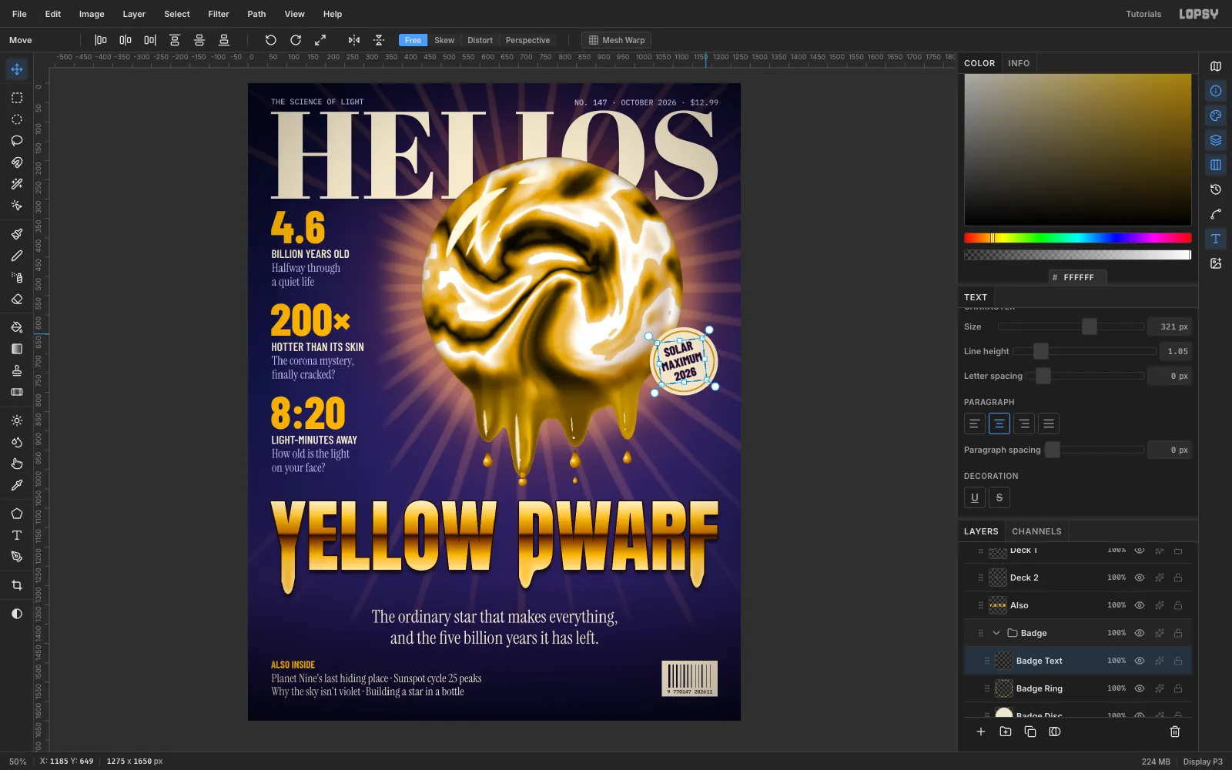Select the Pen tool
Screen dimensions: 1232x770
click(16, 557)
